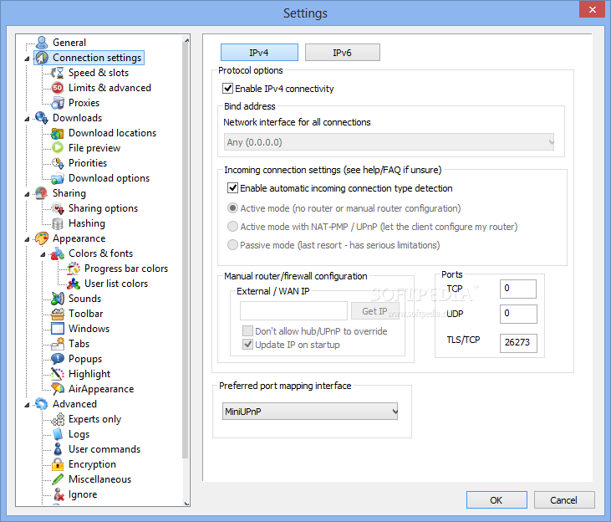Click the Progress bar colors icon
Viewport: 611px width, 522px height.
(x=74, y=269)
